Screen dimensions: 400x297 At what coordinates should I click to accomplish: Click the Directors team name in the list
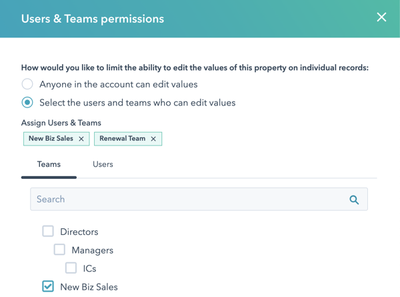pos(79,232)
